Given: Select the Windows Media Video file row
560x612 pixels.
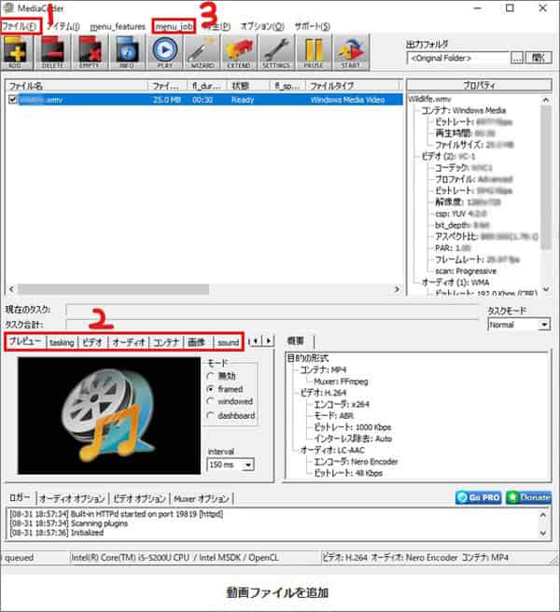Looking at the screenshot, I should coord(204,100).
